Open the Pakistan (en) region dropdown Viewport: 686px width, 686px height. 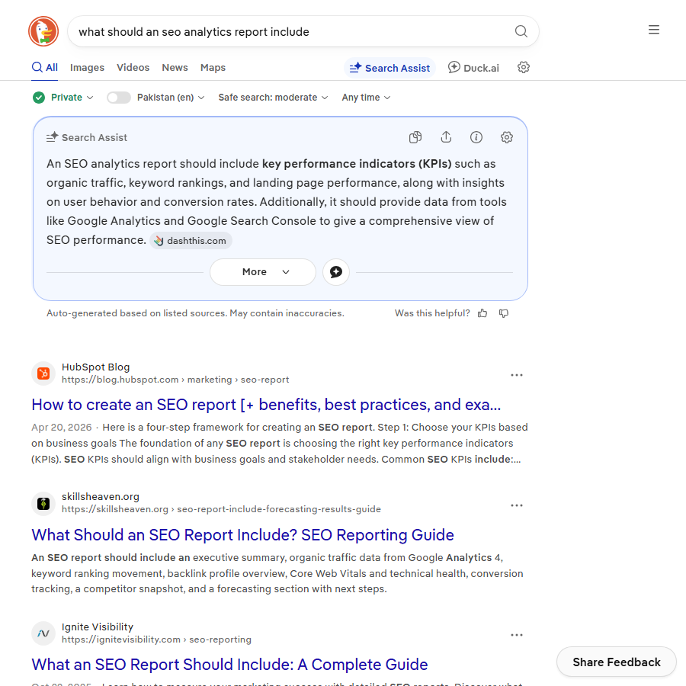(x=171, y=98)
